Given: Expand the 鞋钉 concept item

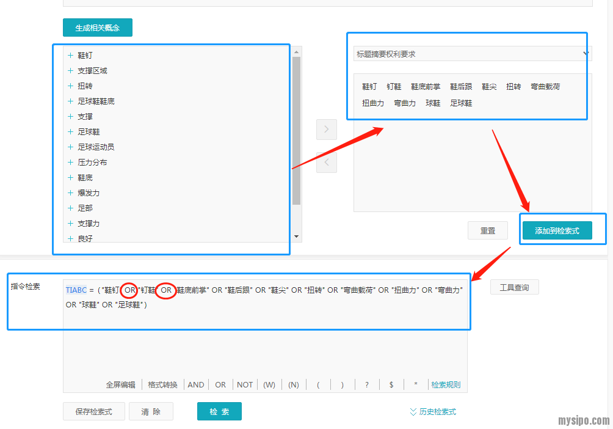Looking at the screenshot, I should point(71,56).
